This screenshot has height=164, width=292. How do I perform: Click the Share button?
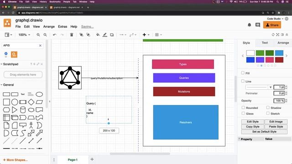[272, 25]
